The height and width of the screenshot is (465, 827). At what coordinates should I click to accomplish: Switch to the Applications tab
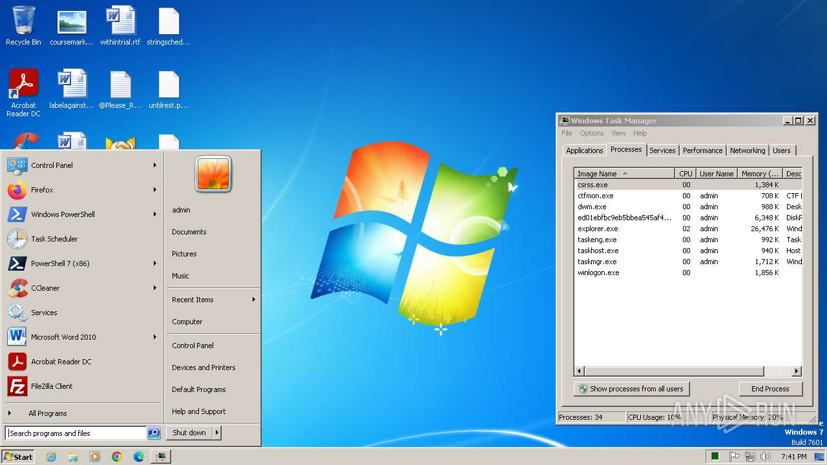[x=584, y=150]
